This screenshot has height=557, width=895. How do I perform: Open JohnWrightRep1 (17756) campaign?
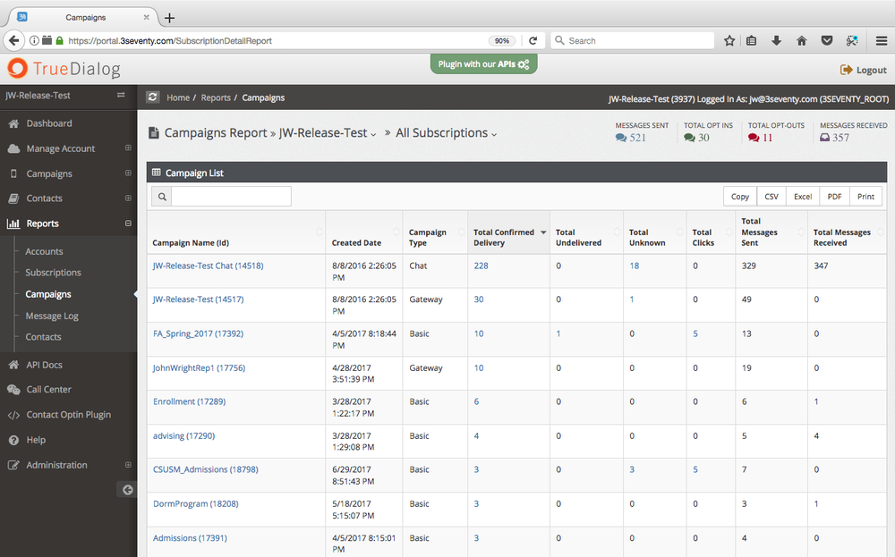pos(199,367)
